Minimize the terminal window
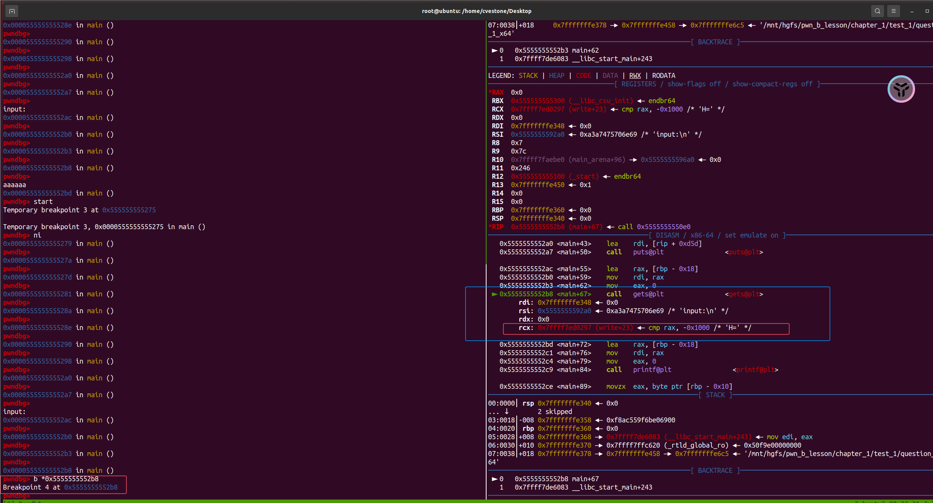The image size is (933, 503). 912,11
